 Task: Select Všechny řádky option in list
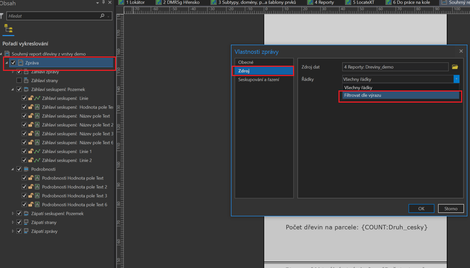pyautogui.click(x=401, y=88)
